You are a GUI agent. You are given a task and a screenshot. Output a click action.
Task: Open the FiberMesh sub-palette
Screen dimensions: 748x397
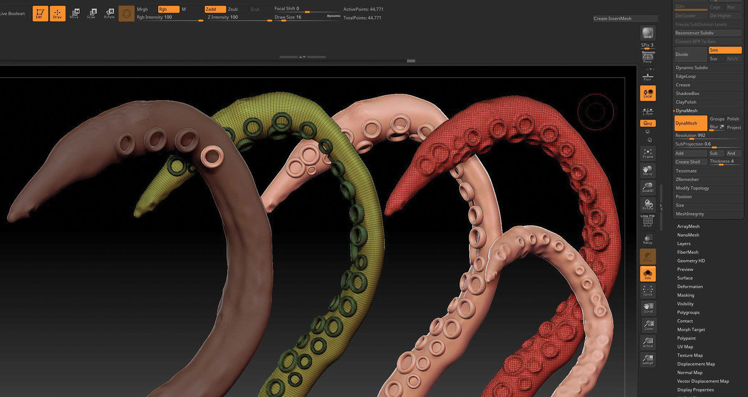[688, 252]
